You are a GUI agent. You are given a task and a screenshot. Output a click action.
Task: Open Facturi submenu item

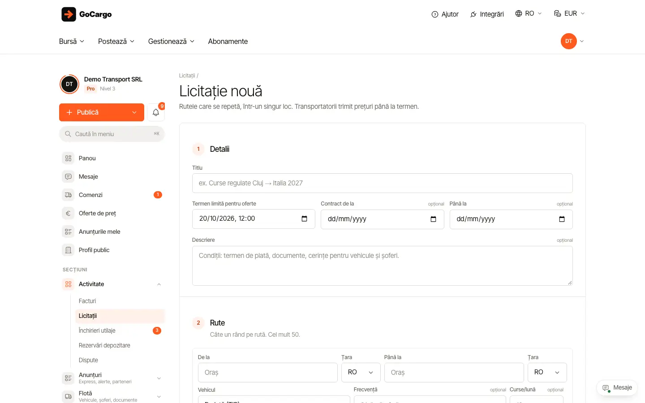(x=120, y=301)
